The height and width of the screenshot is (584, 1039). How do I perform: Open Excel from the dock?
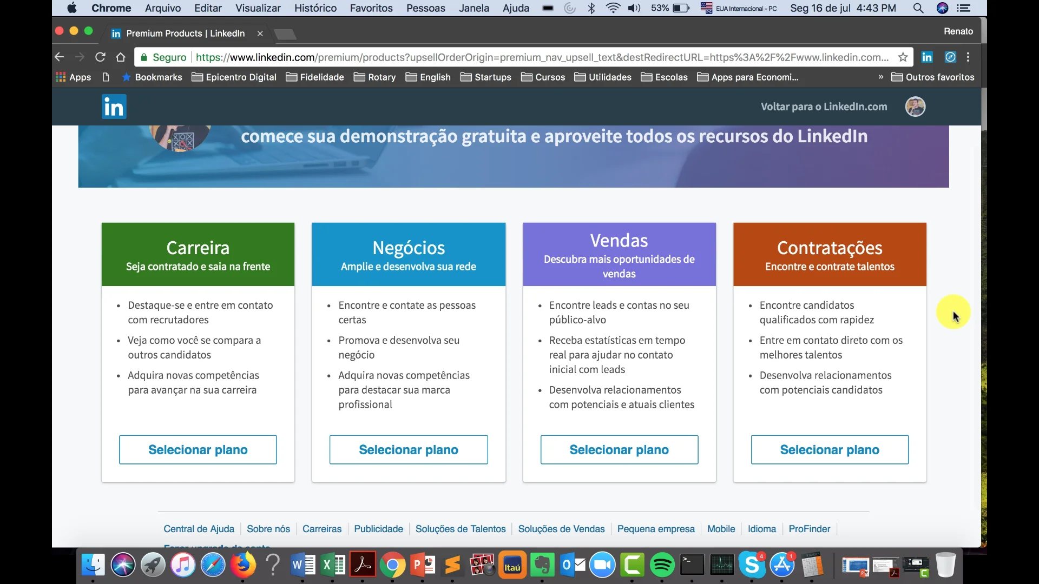(333, 566)
